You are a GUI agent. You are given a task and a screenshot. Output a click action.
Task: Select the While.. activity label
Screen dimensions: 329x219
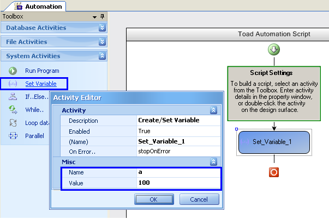[x=34, y=110]
